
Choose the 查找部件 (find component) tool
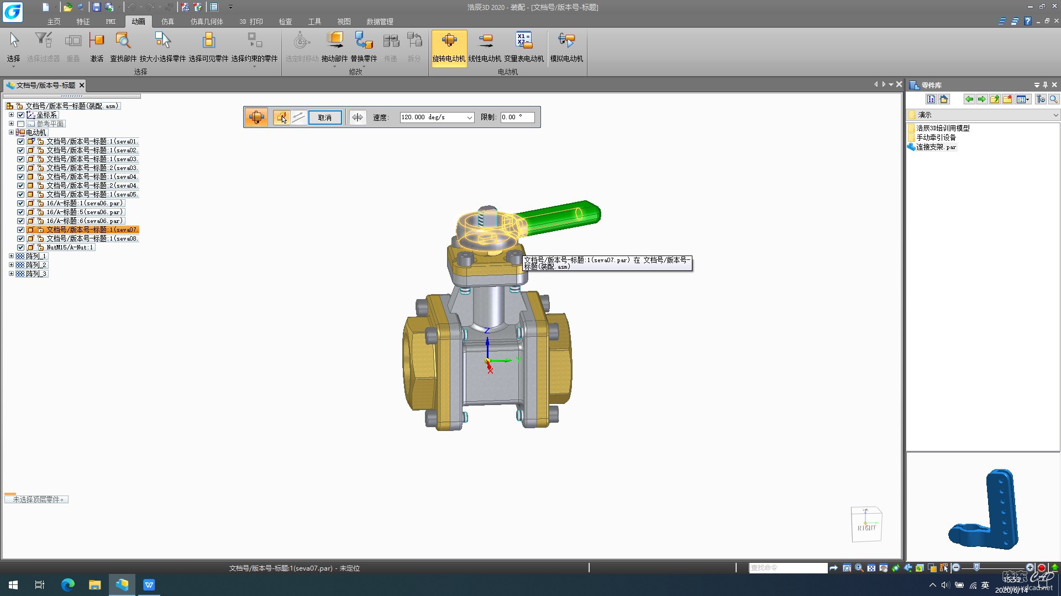pos(123,47)
